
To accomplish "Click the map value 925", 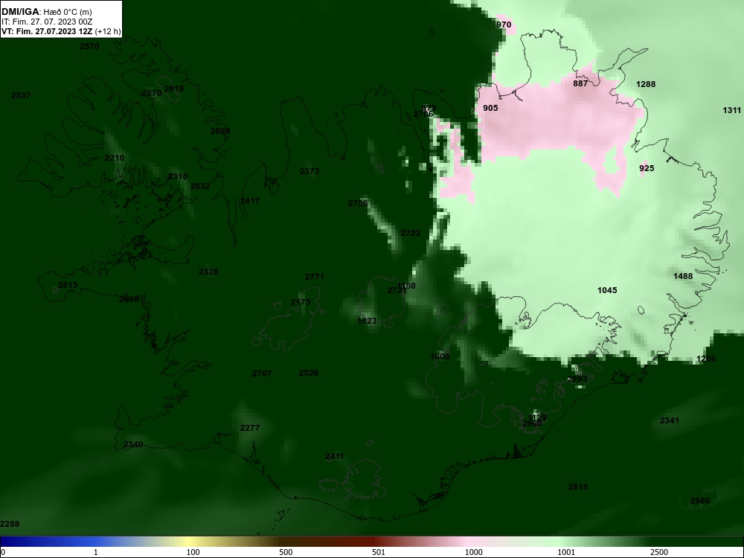I will pyautogui.click(x=647, y=168).
